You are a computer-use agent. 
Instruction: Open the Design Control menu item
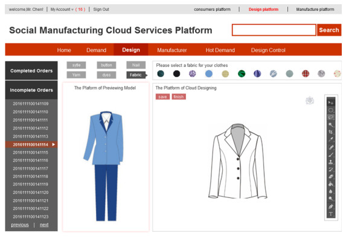click(x=268, y=50)
